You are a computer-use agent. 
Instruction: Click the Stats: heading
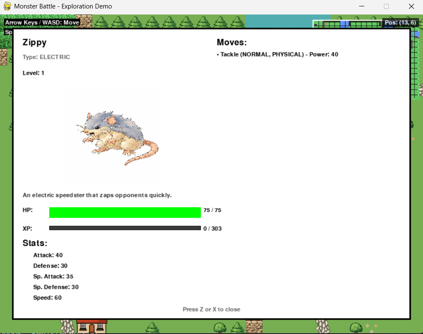coord(35,243)
